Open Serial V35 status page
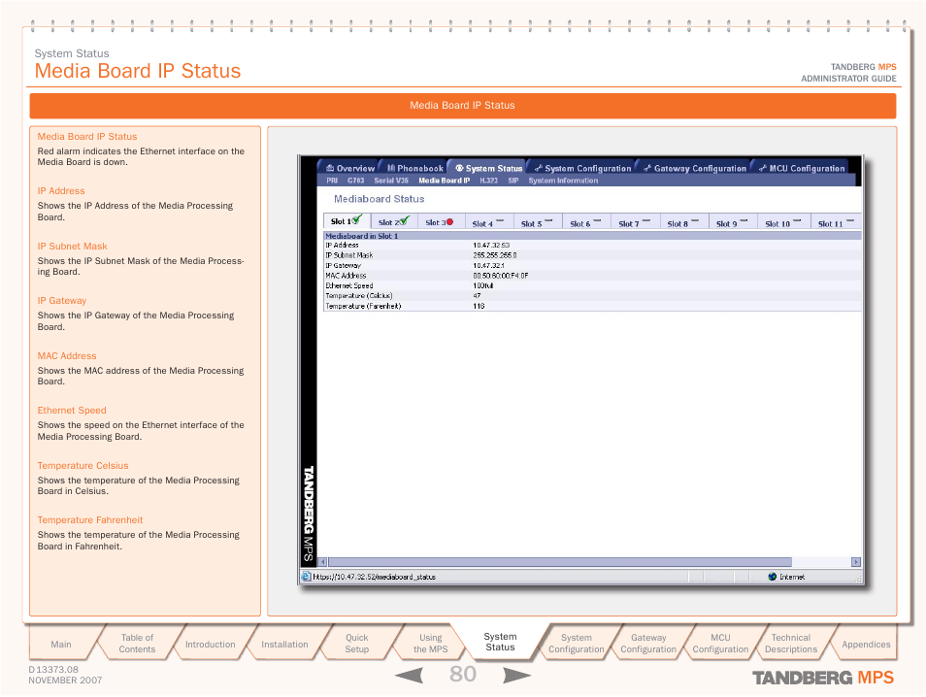Viewport: 926px width, 697px height. [391, 181]
